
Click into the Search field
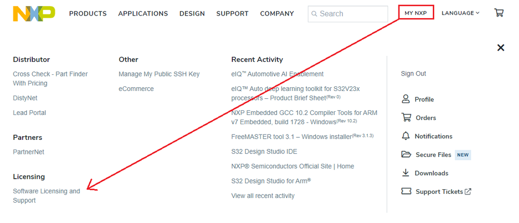(351, 14)
